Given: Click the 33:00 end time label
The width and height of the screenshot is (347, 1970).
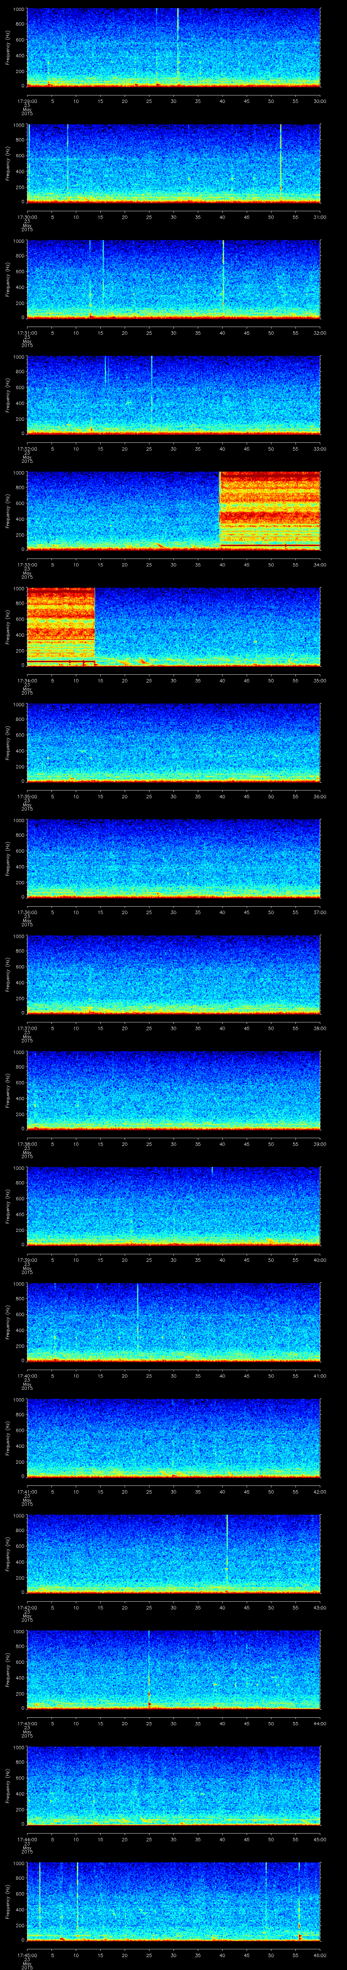Looking at the screenshot, I should coord(320,449).
